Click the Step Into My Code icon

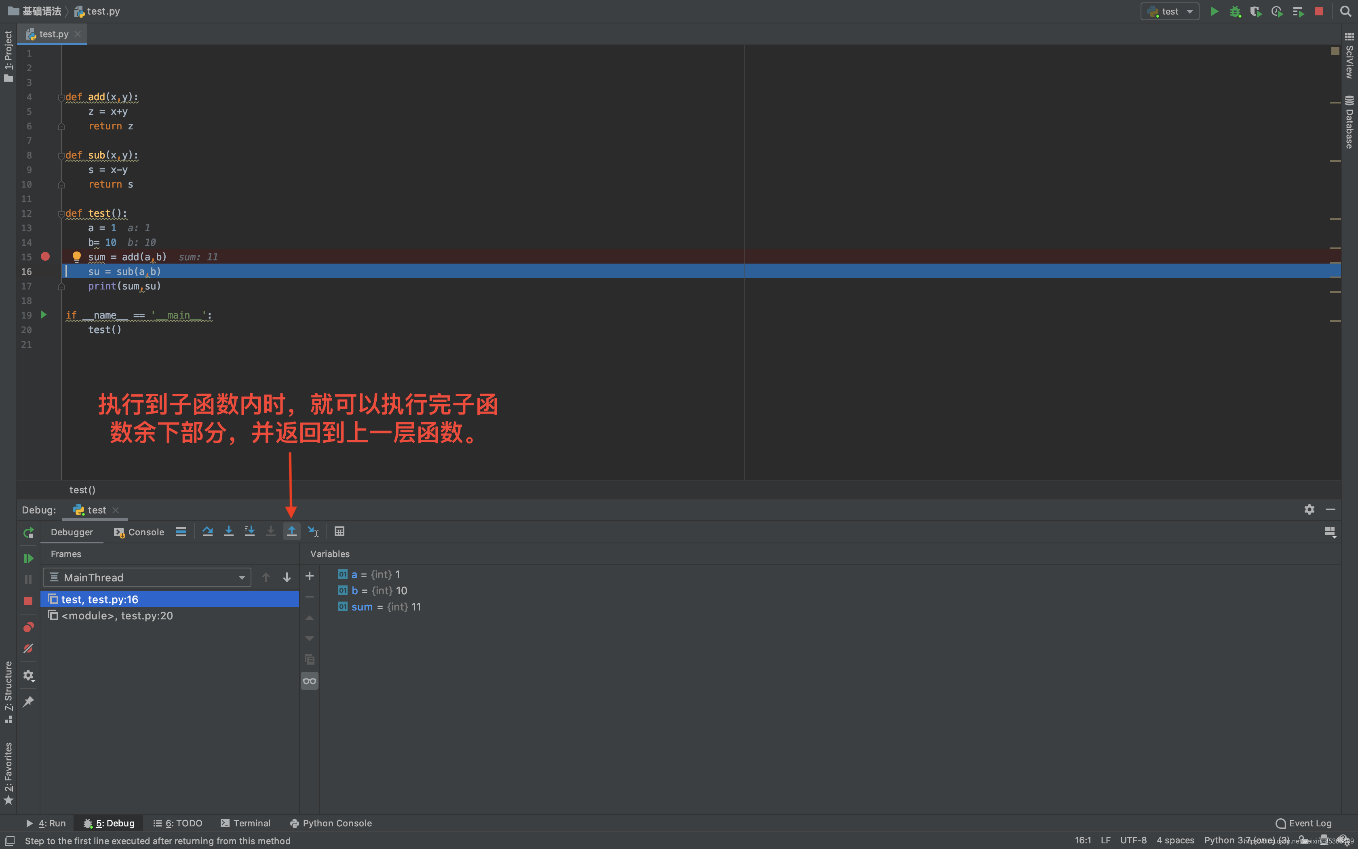click(x=250, y=531)
